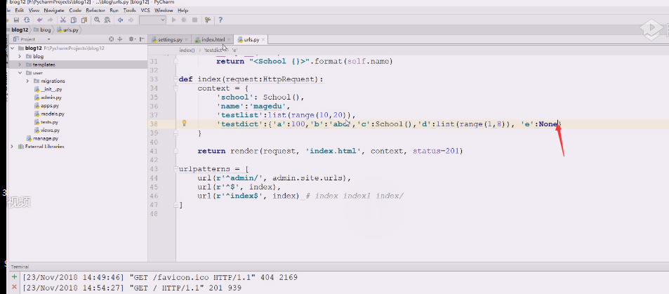669x294 pixels.
Task: Click the green plus New Terminal icon
Action: click(x=14, y=277)
